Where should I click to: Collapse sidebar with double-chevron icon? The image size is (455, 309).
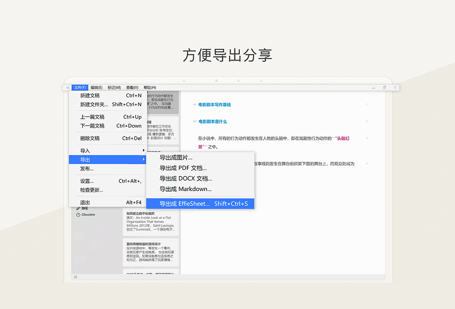coord(67,87)
